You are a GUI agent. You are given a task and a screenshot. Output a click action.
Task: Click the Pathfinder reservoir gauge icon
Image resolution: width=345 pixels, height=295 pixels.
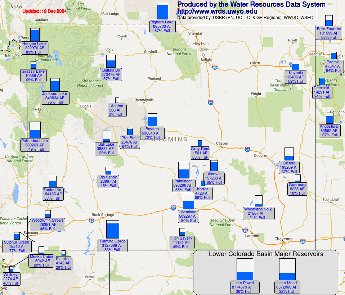pyautogui.click(x=184, y=170)
